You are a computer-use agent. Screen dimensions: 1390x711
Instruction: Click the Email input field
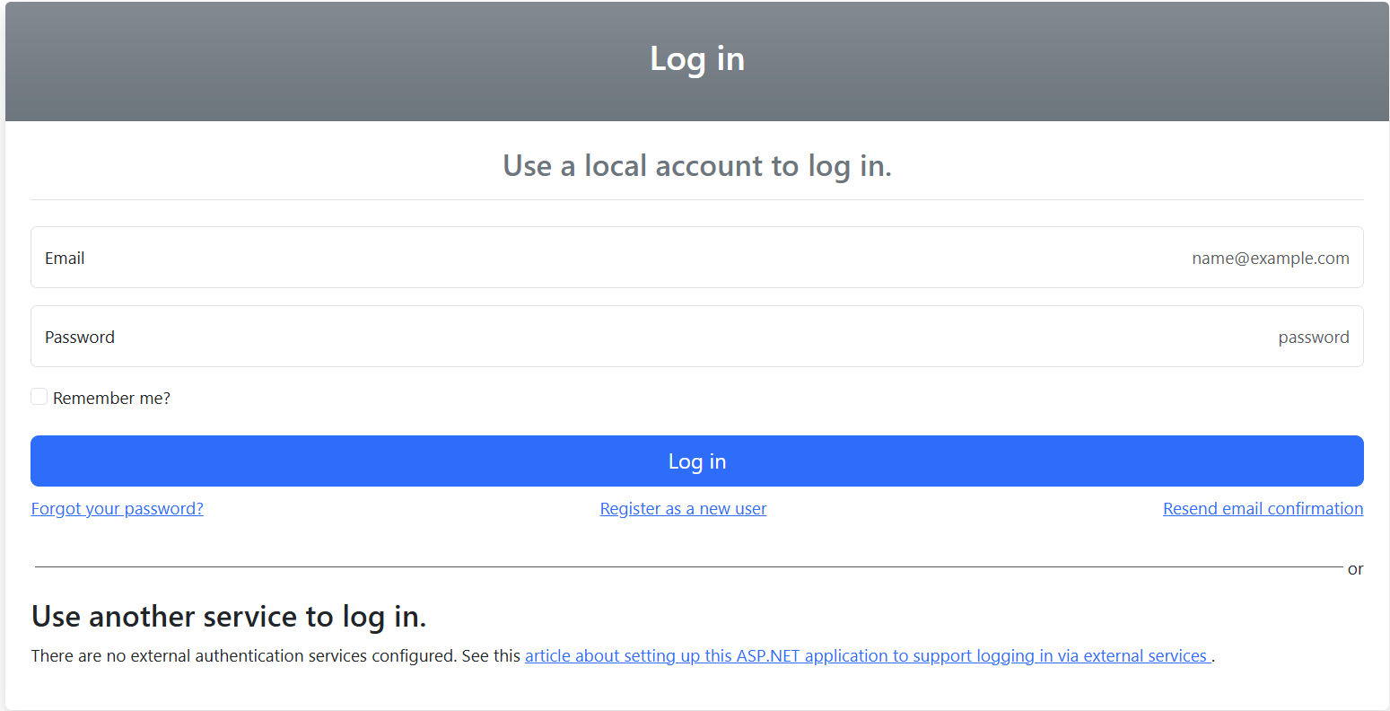(x=628, y=258)
